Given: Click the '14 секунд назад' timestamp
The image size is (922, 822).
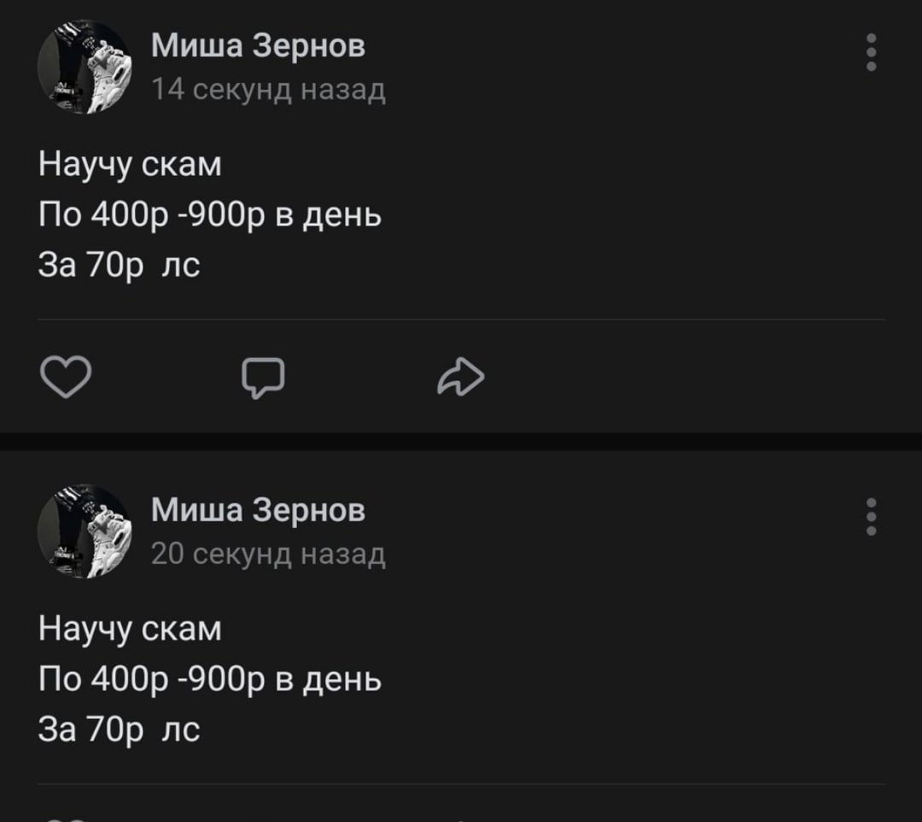Looking at the screenshot, I should 268,89.
